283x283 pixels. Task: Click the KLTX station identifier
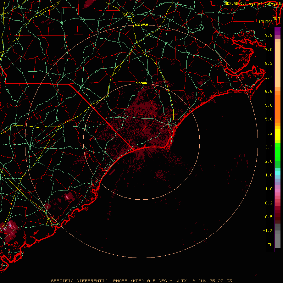(x=181, y=281)
